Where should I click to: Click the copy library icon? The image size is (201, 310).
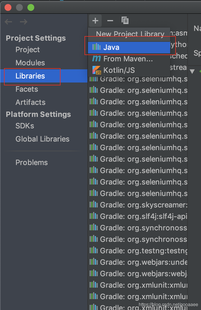[x=125, y=21]
